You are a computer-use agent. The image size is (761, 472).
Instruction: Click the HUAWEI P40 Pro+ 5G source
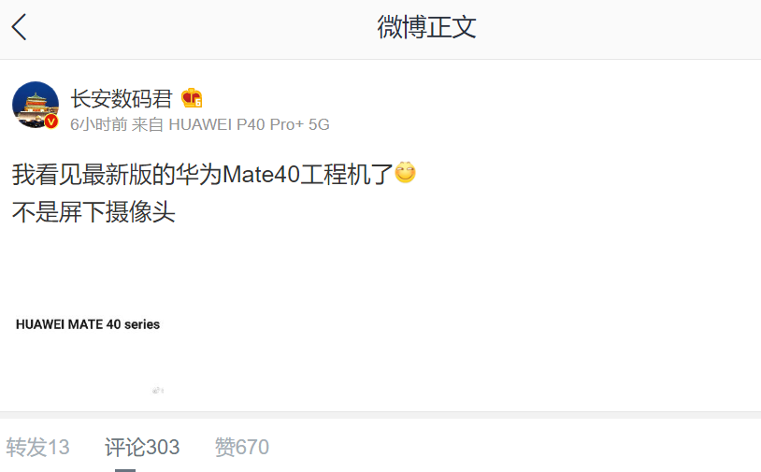pos(249,124)
